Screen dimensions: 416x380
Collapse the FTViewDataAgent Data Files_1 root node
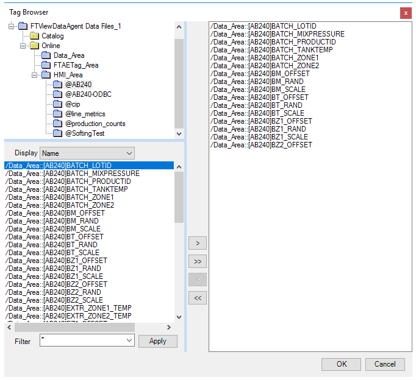[11, 26]
